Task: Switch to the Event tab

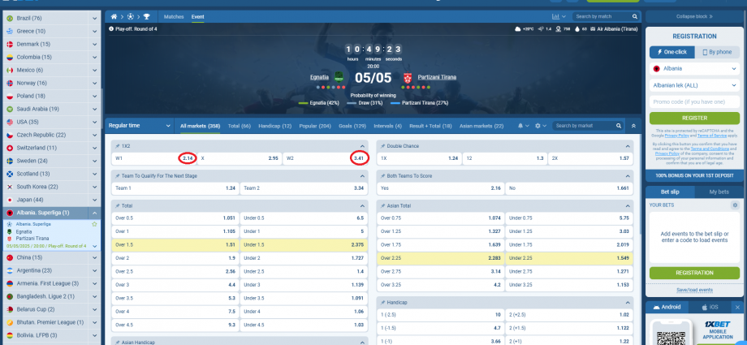Action: coord(197,17)
